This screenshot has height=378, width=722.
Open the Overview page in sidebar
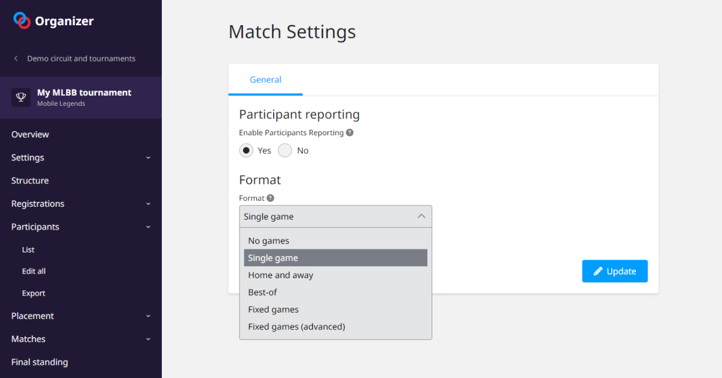30,135
